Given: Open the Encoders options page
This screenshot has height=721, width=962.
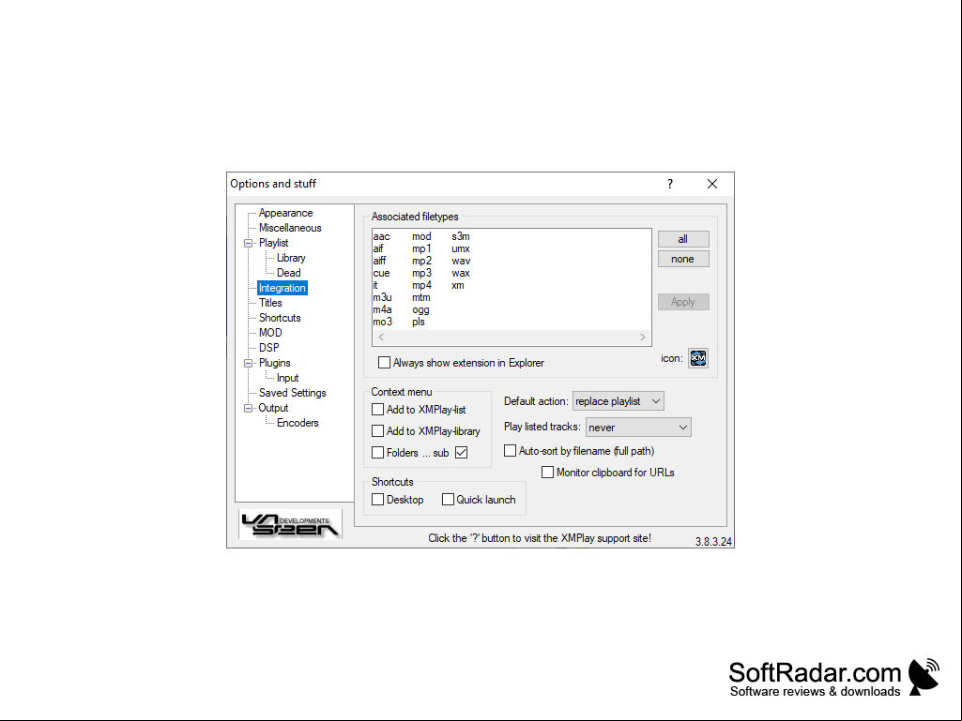Looking at the screenshot, I should point(298,423).
